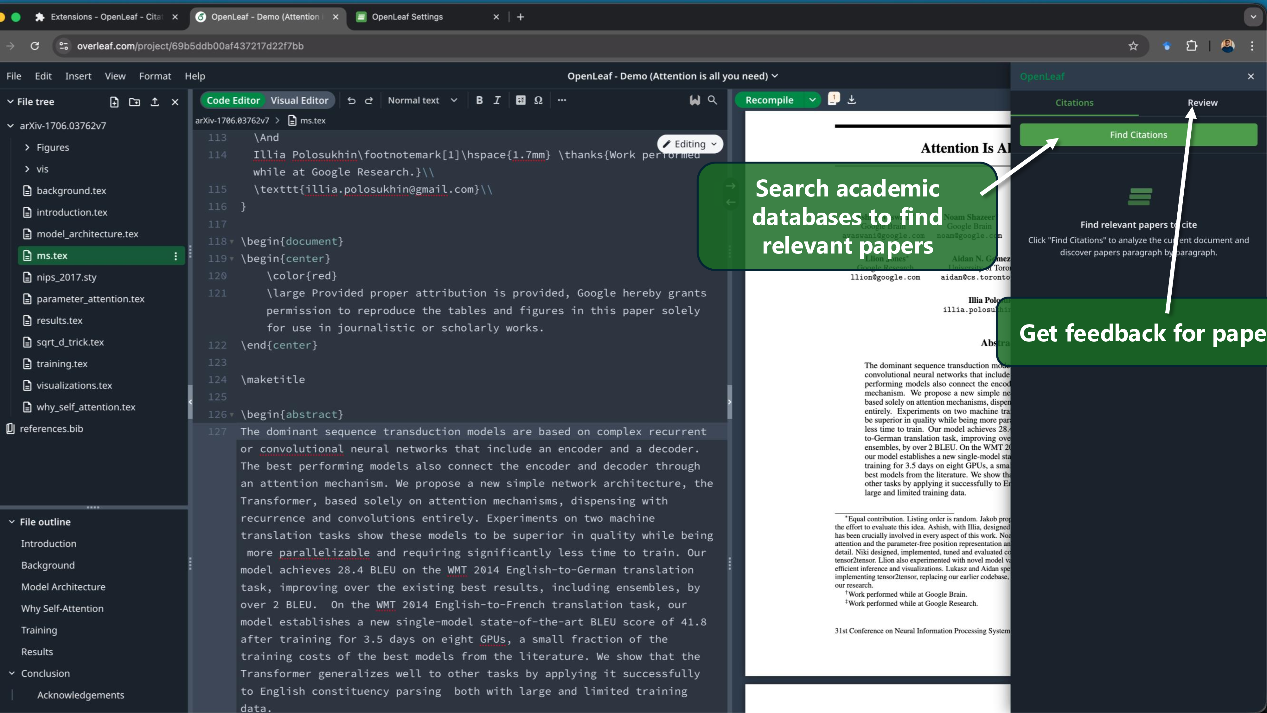Open the Edit menu
The height and width of the screenshot is (713, 1267).
tap(43, 76)
